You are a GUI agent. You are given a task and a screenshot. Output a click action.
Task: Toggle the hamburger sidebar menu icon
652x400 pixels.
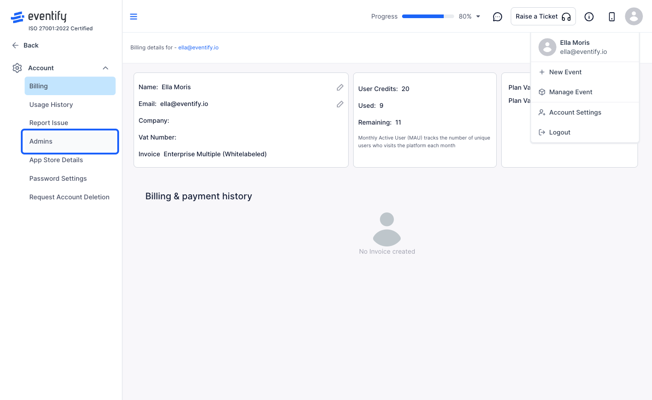(134, 17)
